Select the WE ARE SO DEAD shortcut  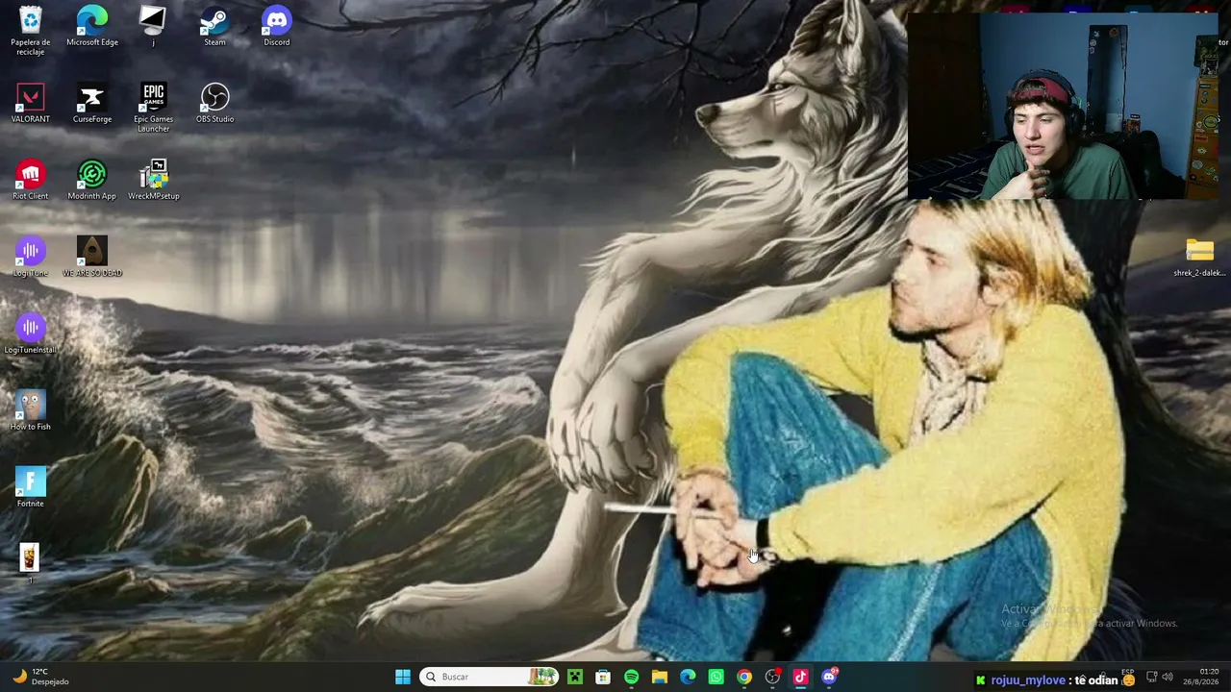pyautogui.click(x=92, y=257)
